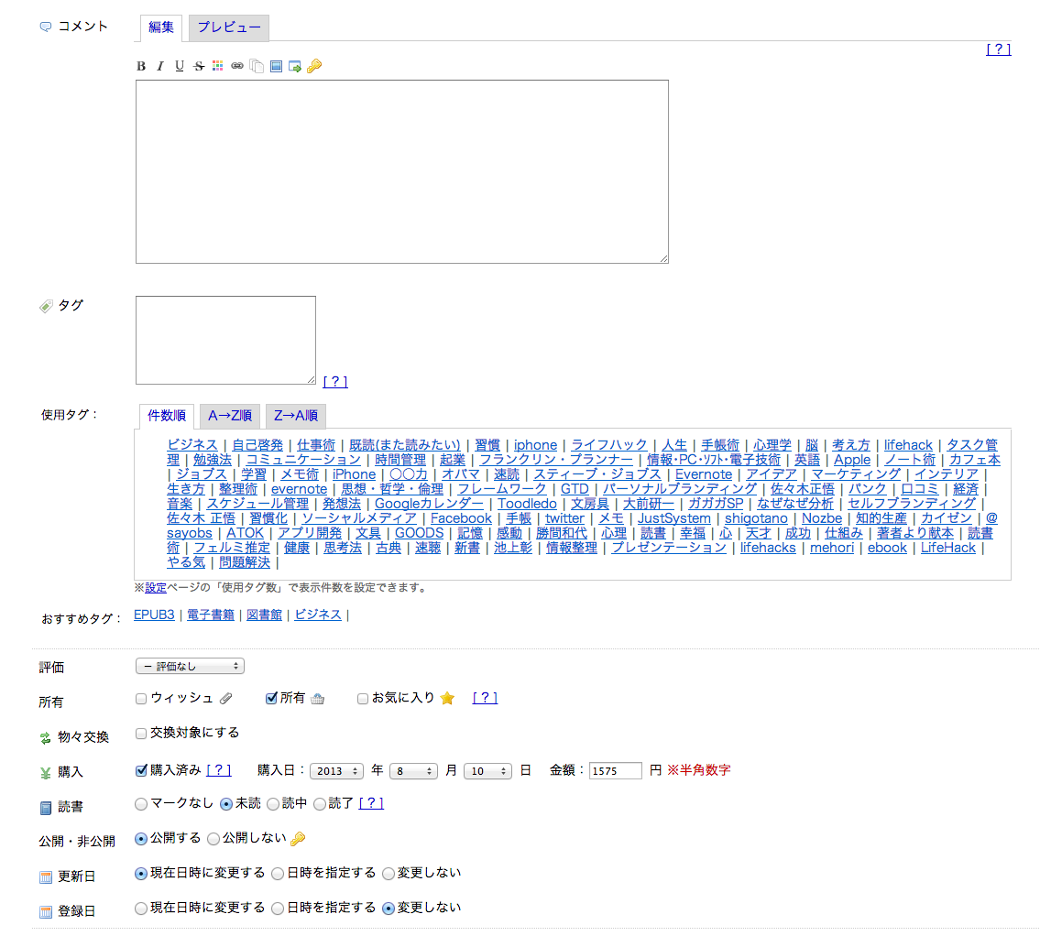Apply italic formatting to comment

click(x=159, y=66)
